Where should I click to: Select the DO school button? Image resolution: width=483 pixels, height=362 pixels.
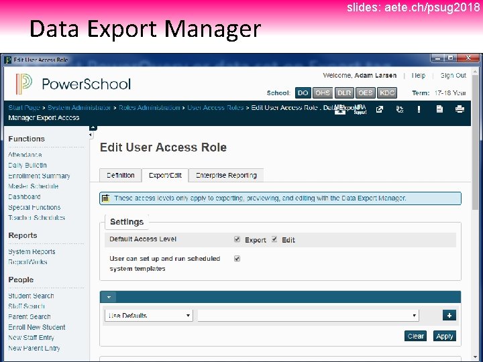(303, 93)
